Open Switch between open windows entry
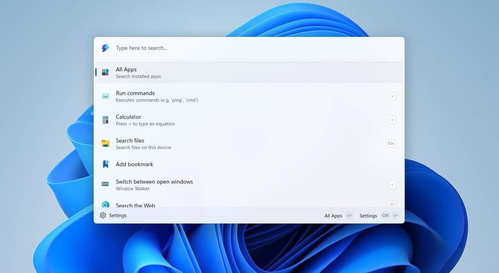This screenshot has height=273, width=499. [249, 185]
